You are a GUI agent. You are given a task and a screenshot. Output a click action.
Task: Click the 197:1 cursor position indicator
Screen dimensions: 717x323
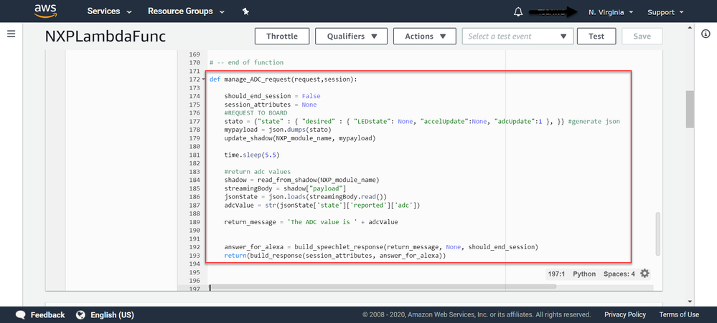pyautogui.click(x=556, y=274)
